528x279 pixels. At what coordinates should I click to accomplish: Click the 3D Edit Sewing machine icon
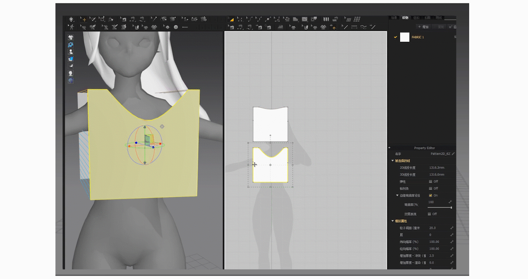pos(123,19)
